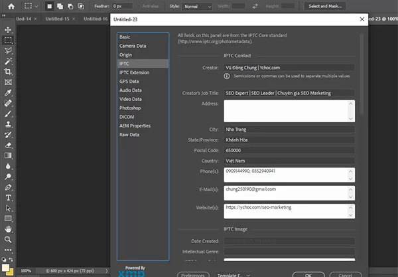The image size is (398, 277).
Task: Open the AEM Properties category
Action: (x=143, y=126)
